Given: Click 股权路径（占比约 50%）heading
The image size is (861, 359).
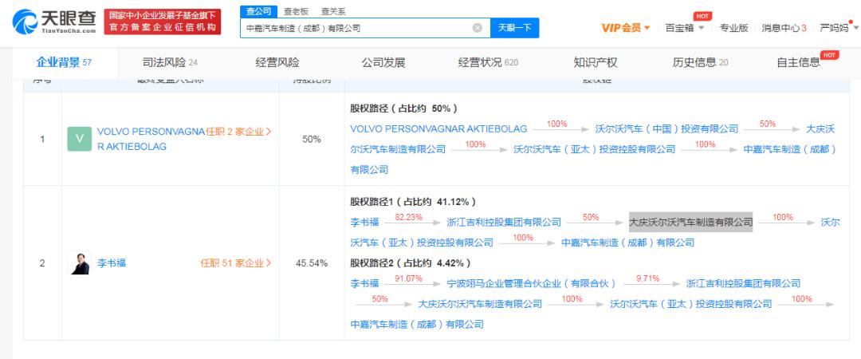Looking at the screenshot, I should [403, 108].
